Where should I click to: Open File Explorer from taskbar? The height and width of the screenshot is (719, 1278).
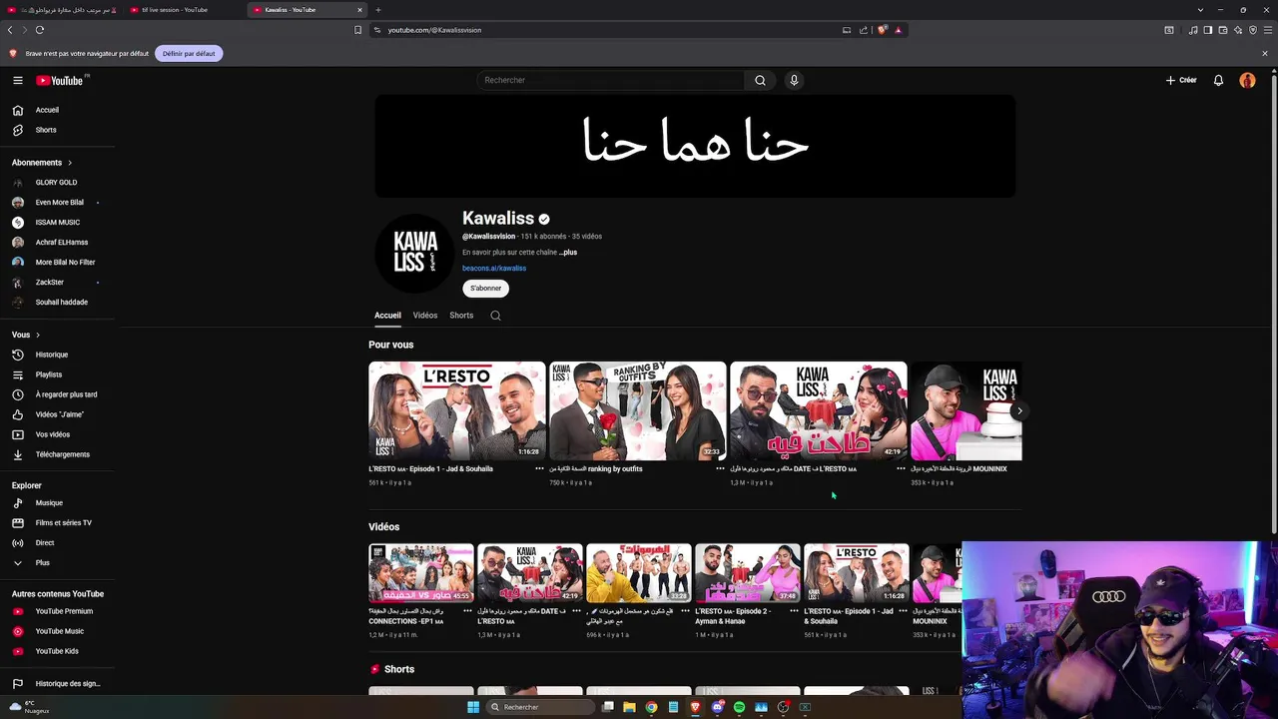(x=629, y=707)
